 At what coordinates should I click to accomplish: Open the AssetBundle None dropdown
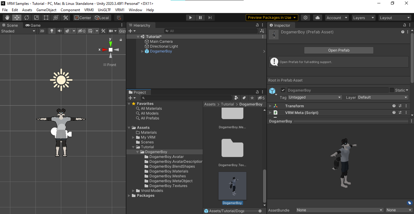[340, 210]
